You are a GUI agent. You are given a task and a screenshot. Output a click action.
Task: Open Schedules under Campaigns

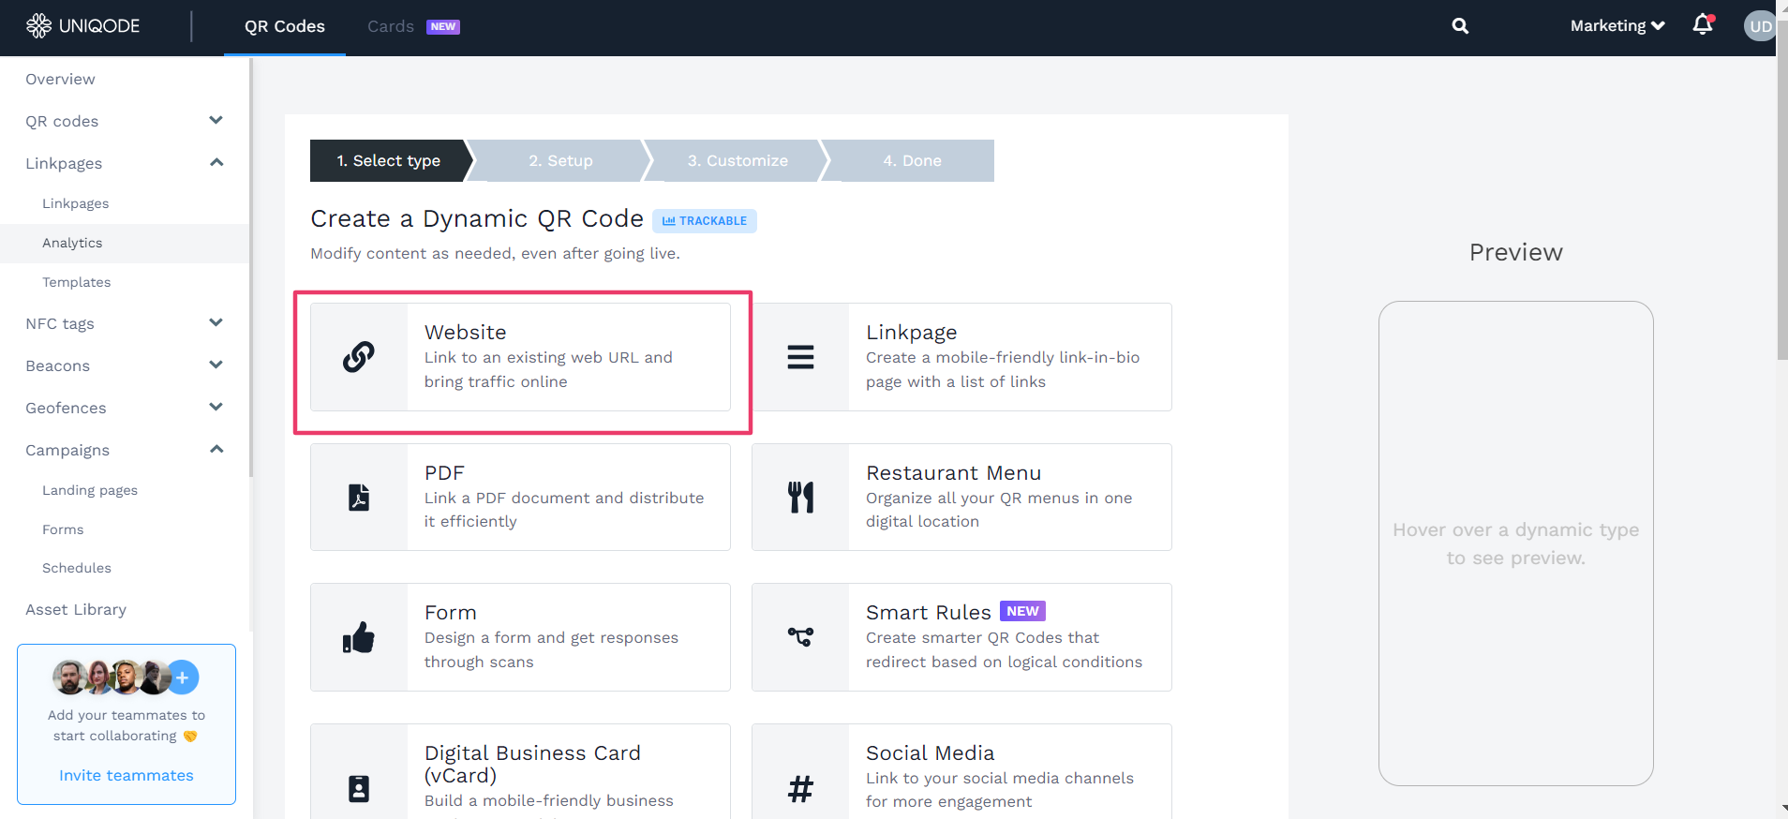tap(77, 568)
